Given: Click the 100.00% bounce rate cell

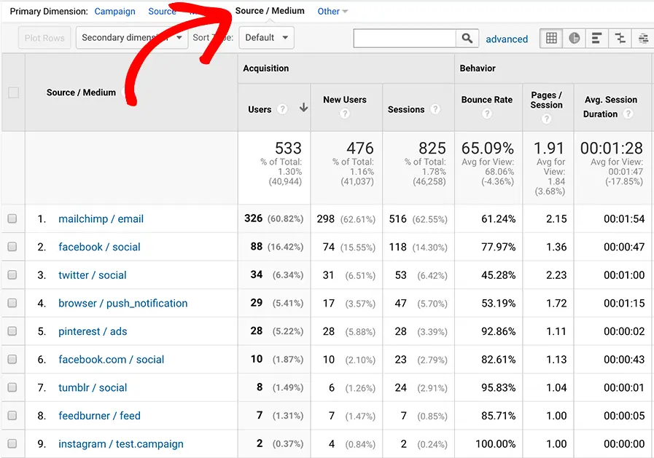Looking at the screenshot, I should coord(495,444).
